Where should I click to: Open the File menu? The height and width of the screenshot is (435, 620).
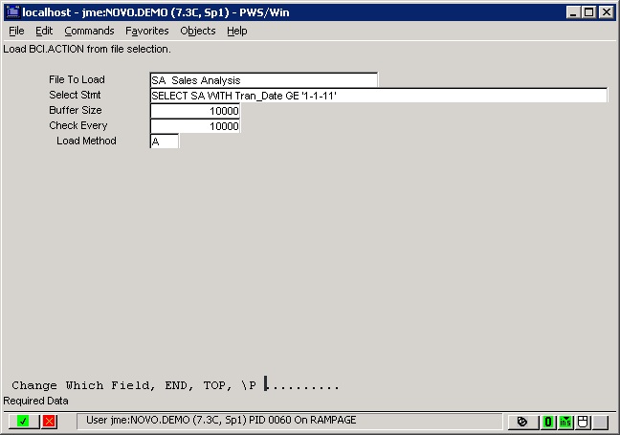[16, 31]
